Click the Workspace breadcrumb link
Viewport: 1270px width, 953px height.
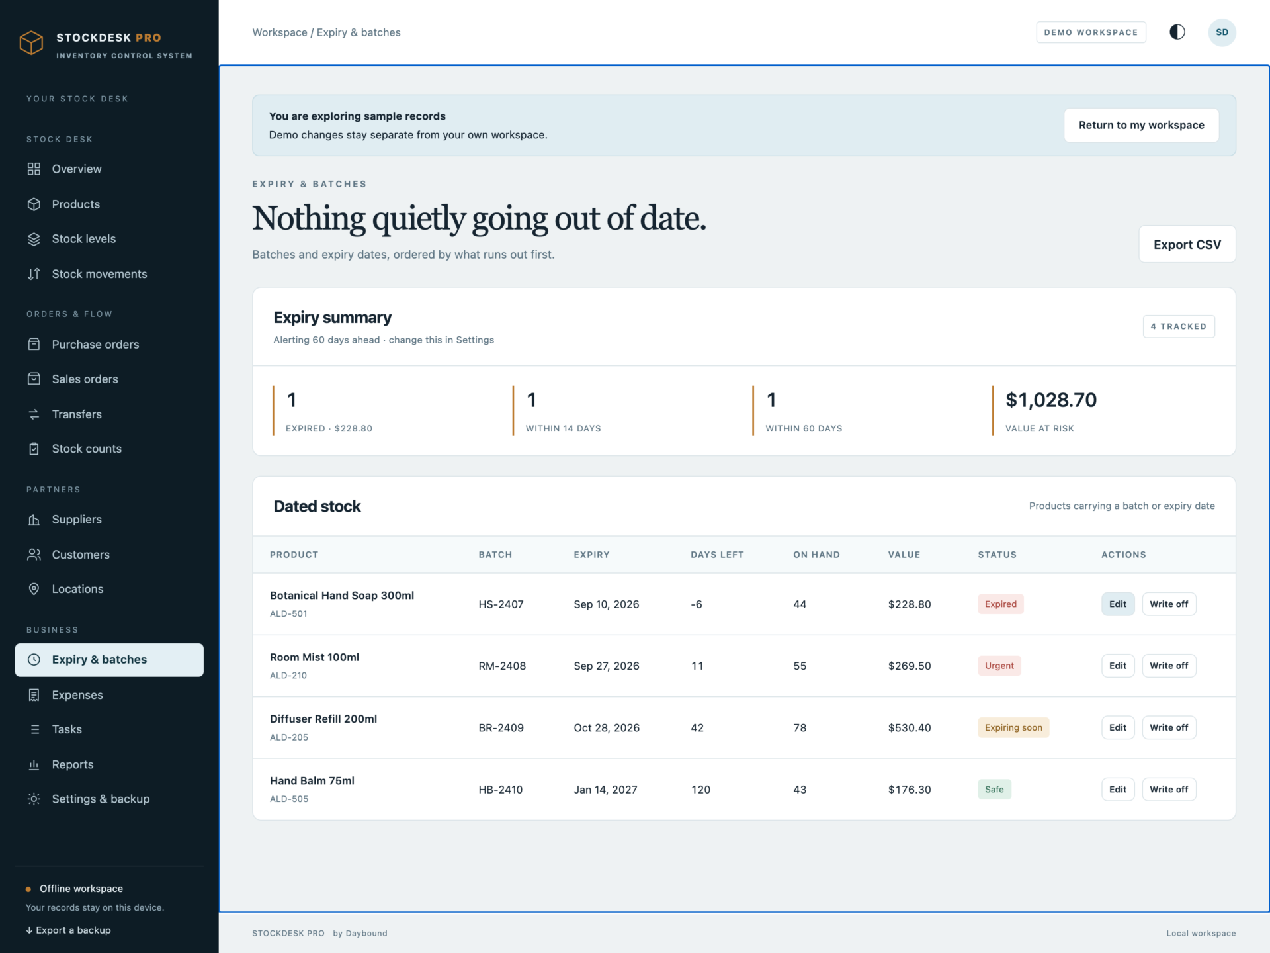pyautogui.click(x=280, y=32)
